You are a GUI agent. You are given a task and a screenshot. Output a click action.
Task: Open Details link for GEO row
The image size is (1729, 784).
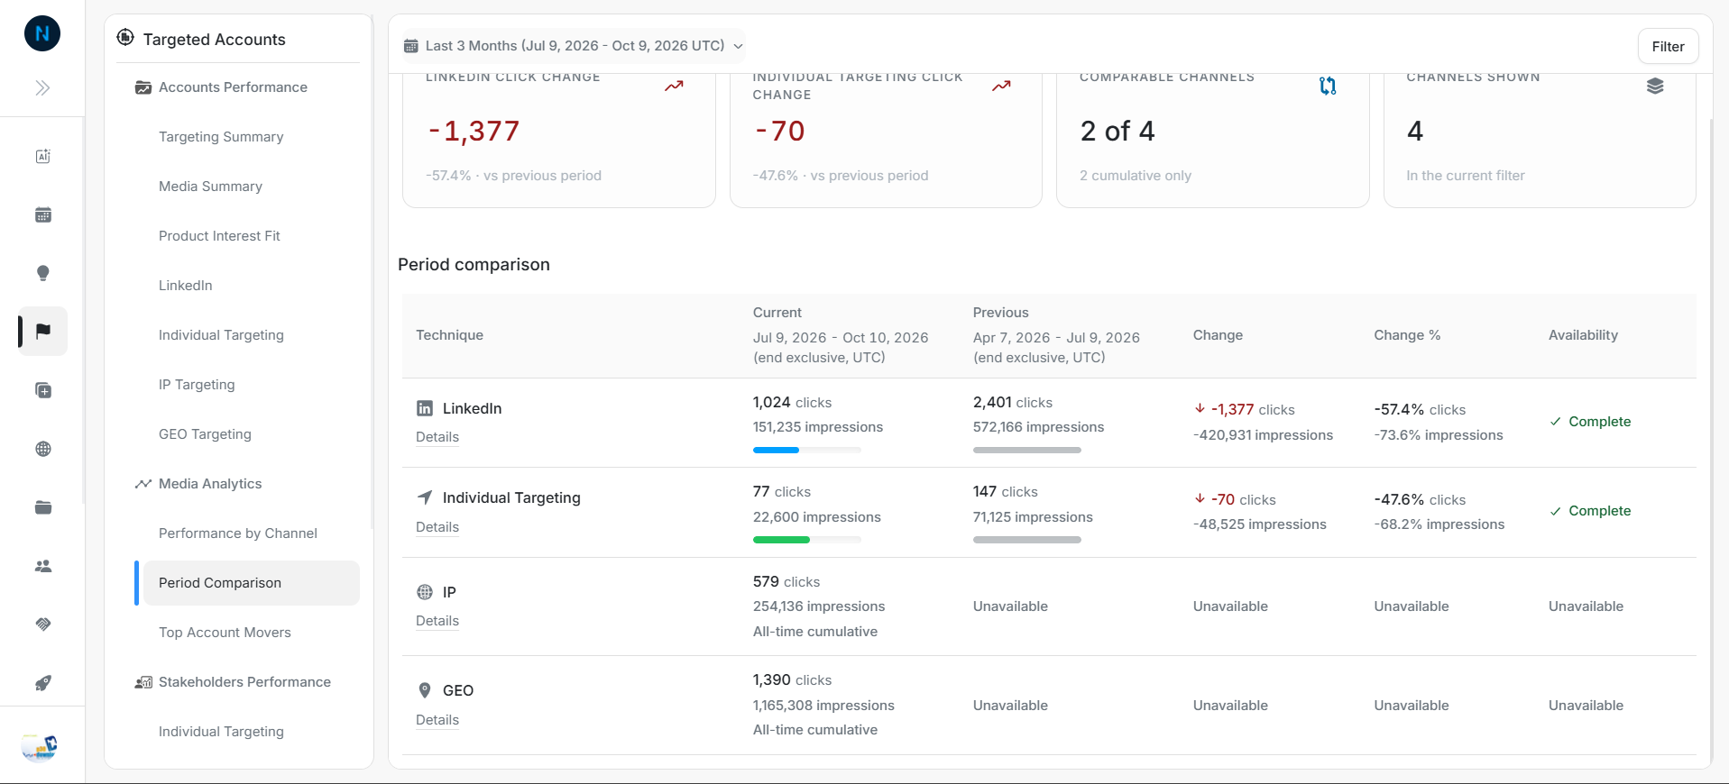(x=437, y=720)
